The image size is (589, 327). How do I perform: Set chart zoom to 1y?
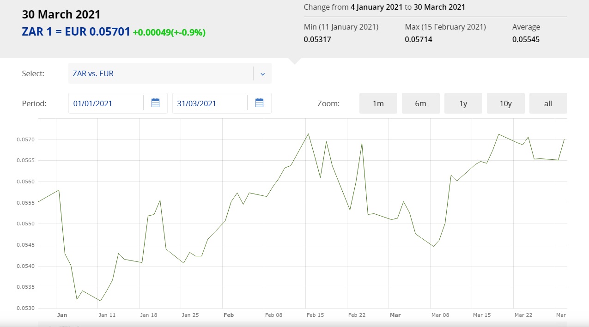pos(463,103)
